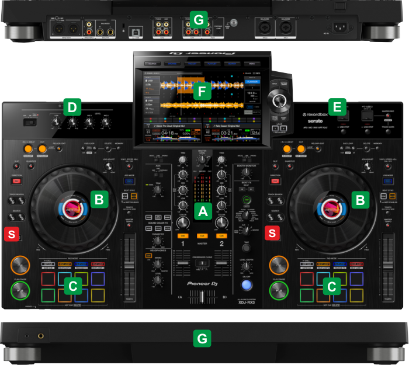
Task: Tap FLANGER effect label on the touchscreen
Action: [x=252, y=82]
